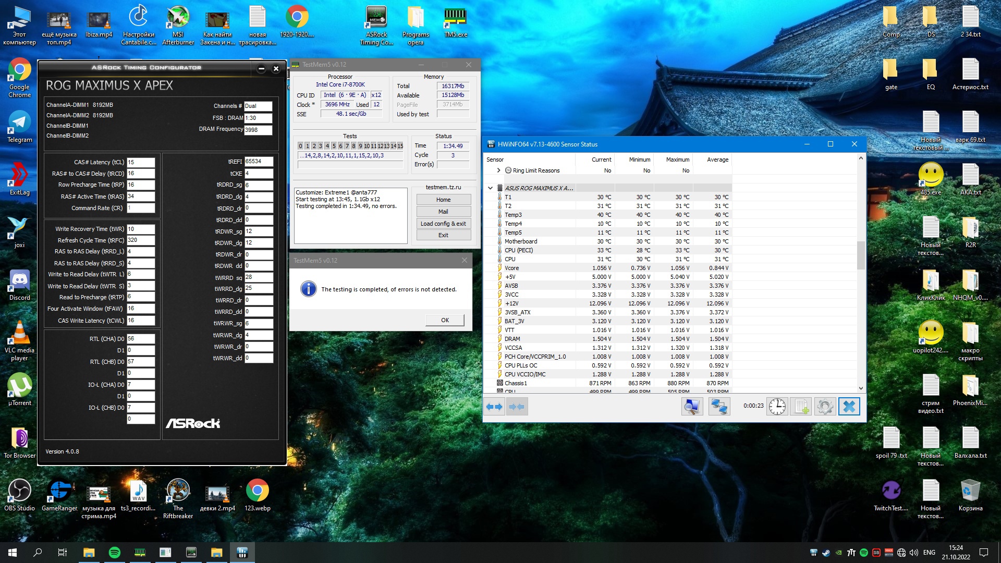Click HWiNFO blue X close sensors button
1001x563 pixels.
(x=849, y=407)
